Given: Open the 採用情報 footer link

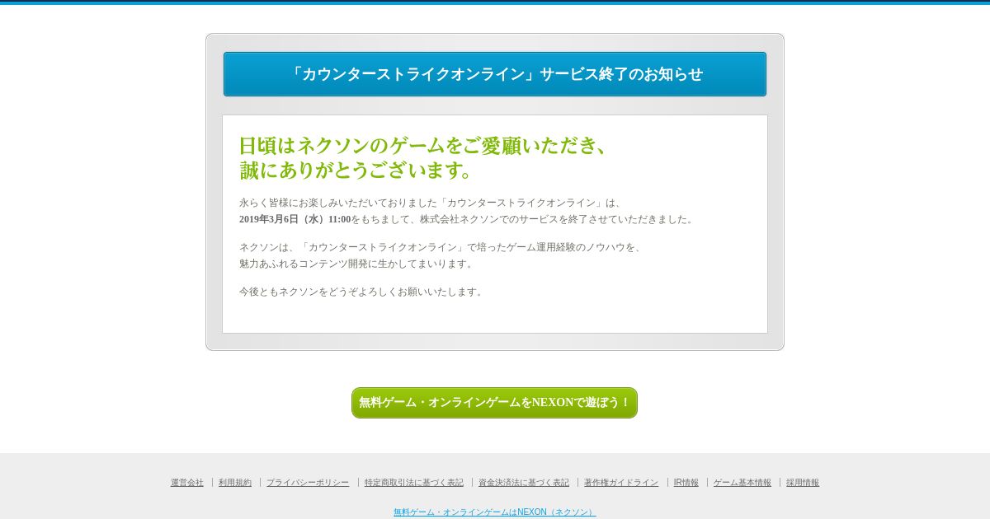Looking at the screenshot, I should [x=803, y=483].
